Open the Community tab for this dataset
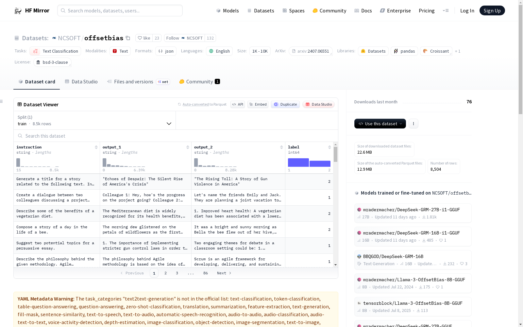The height and width of the screenshot is (327, 523). click(x=199, y=82)
